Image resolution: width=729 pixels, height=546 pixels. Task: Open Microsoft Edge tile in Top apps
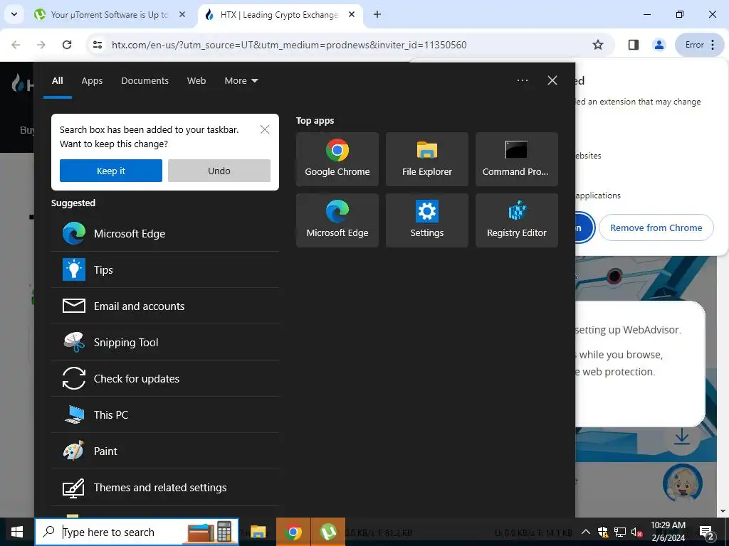(337, 220)
